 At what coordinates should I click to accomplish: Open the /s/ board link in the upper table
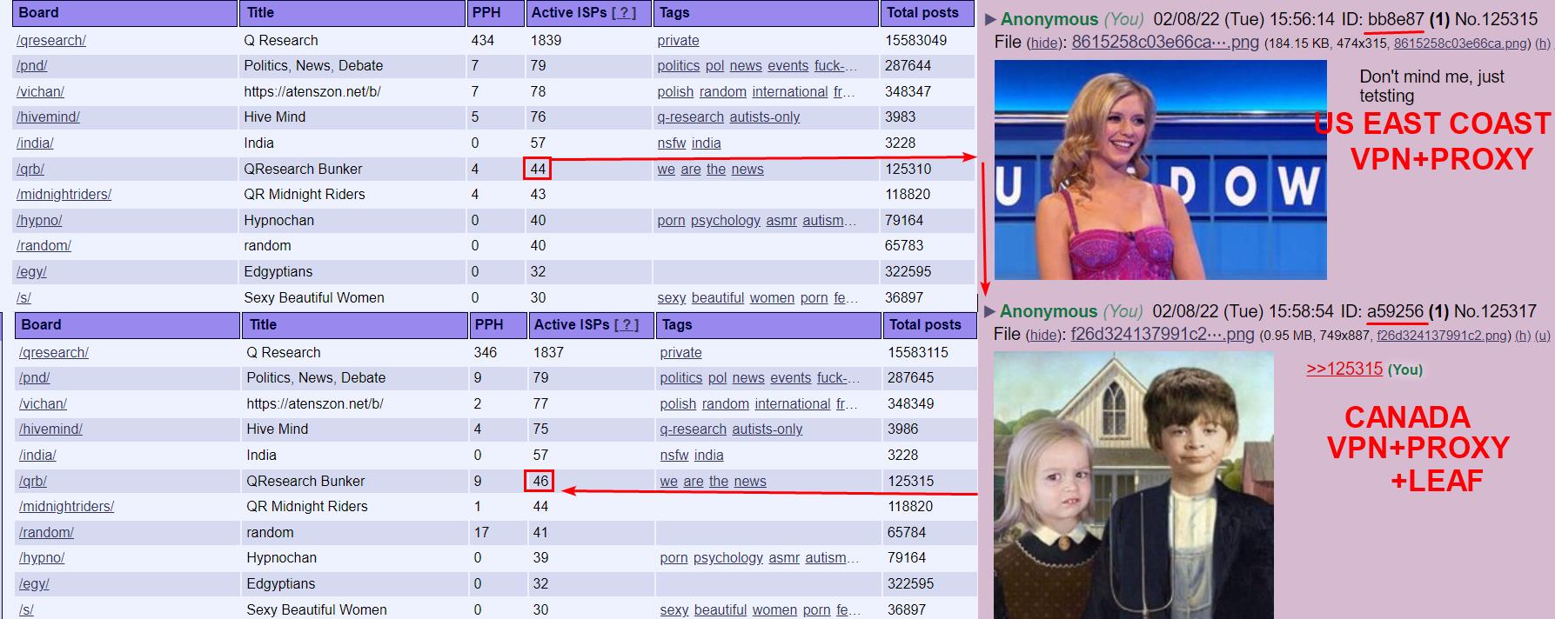click(x=23, y=298)
